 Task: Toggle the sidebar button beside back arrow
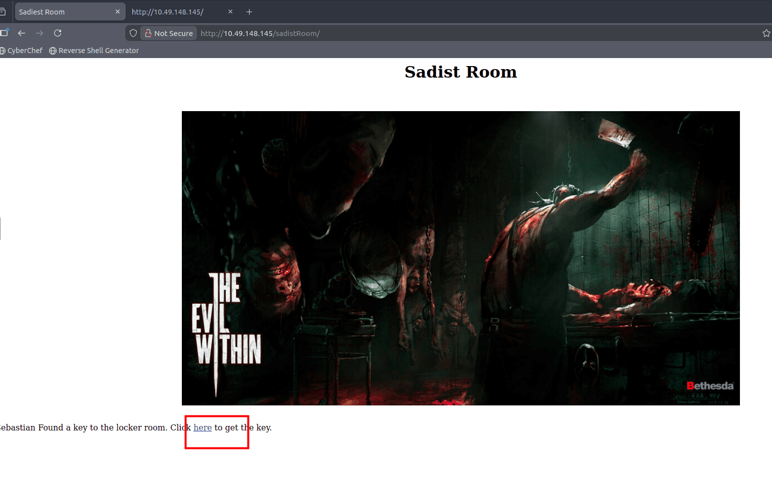click(x=4, y=33)
